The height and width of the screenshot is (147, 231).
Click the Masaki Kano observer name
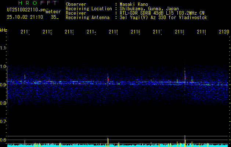pos(134,4)
